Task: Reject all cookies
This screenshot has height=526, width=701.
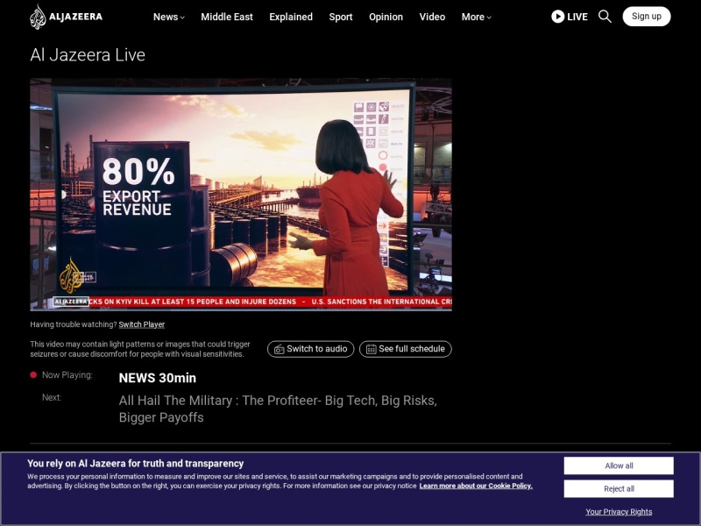Action: point(619,489)
